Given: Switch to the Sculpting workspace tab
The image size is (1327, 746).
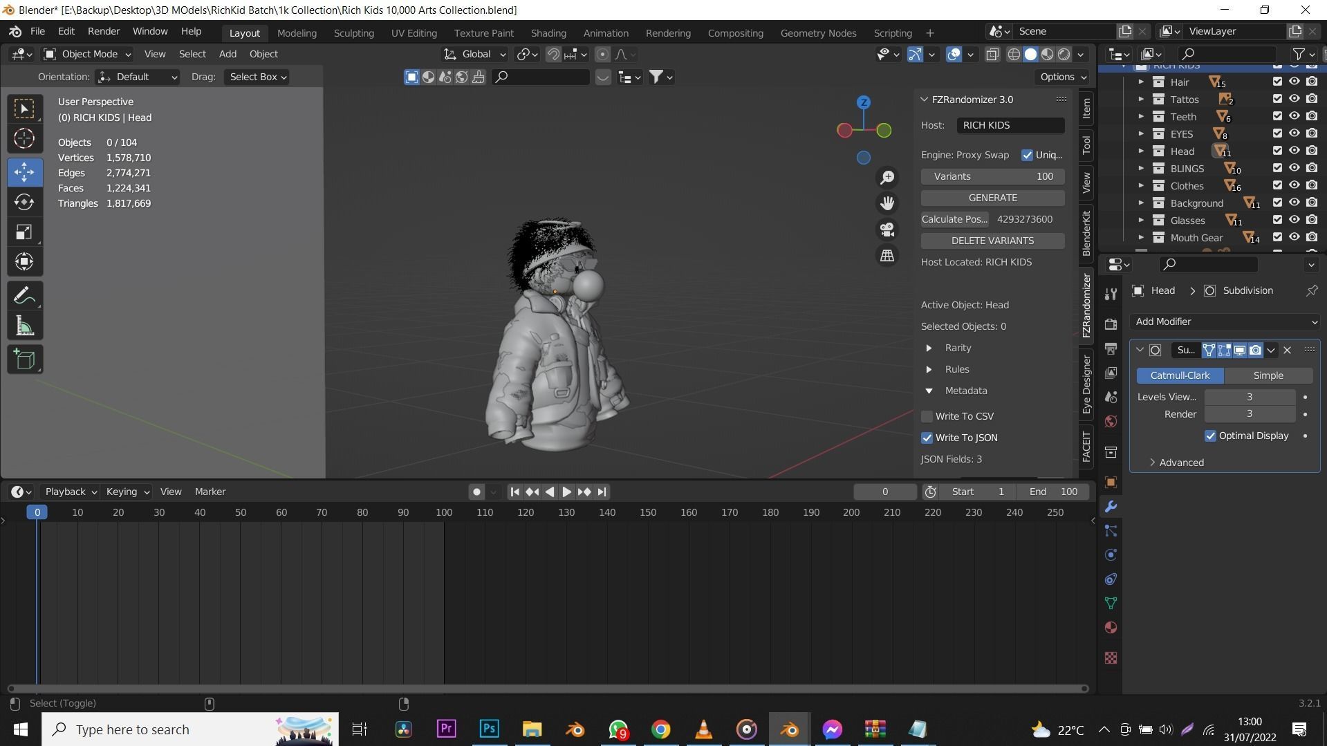Looking at the screenshot, I should click(353, 32).
